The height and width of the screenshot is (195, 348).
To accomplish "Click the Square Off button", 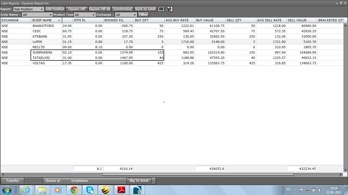I will pos(77,9).
